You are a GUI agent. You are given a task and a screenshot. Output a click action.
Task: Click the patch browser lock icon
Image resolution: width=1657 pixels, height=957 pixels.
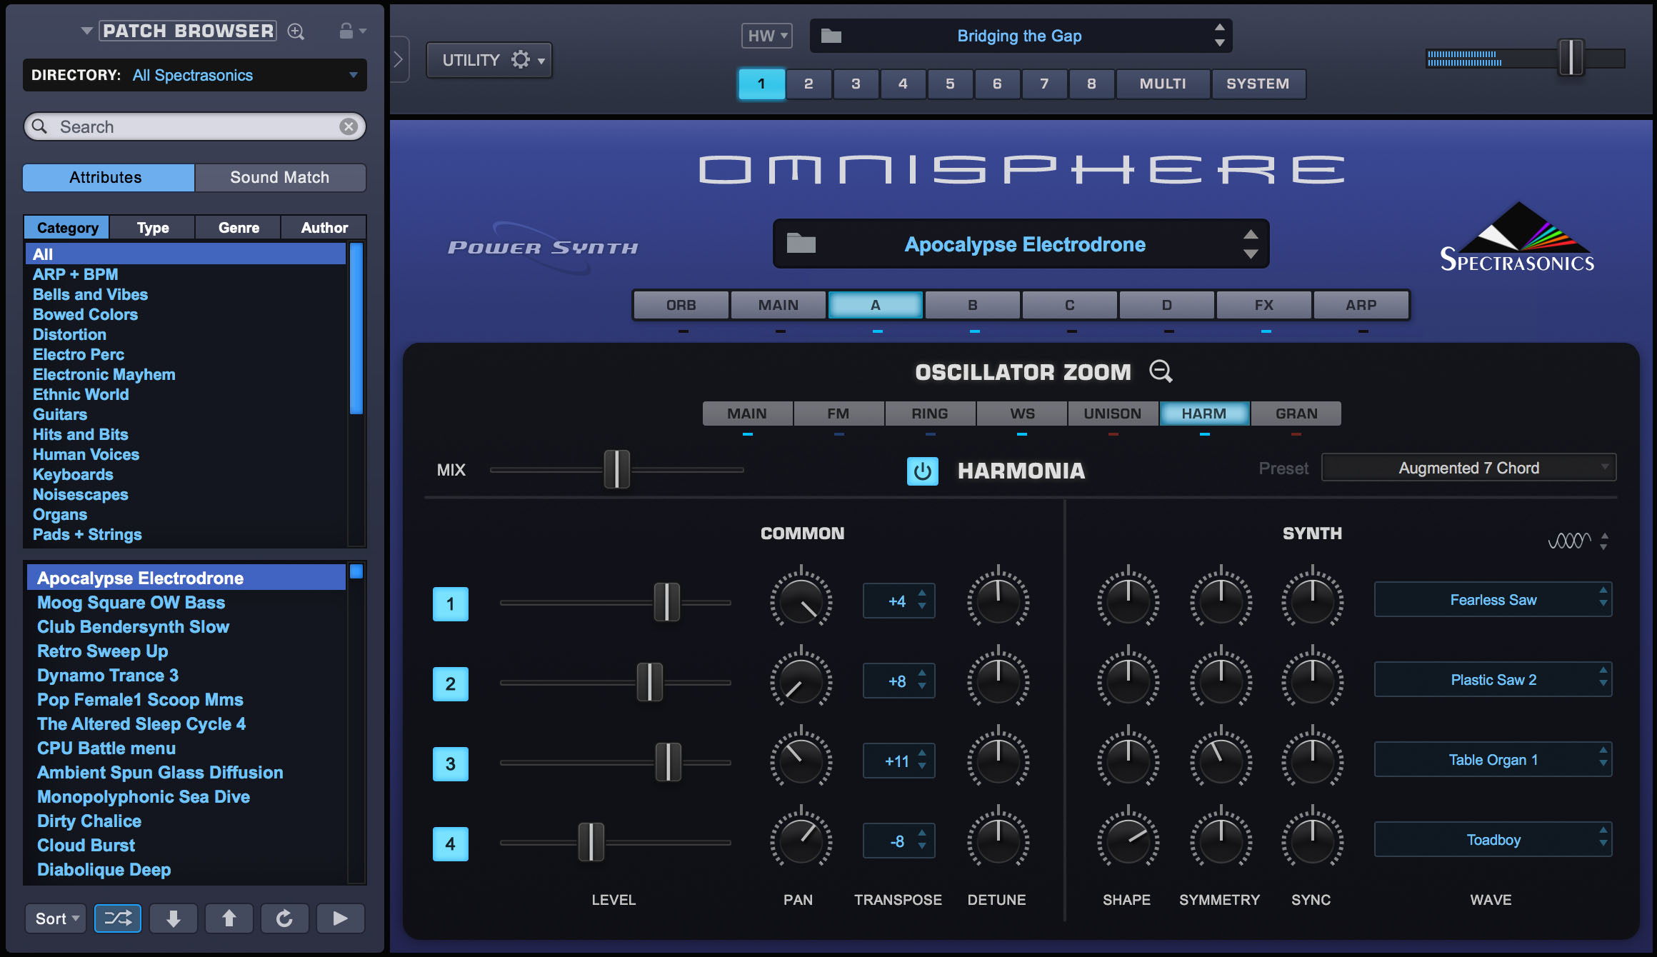tap(346, 31)
